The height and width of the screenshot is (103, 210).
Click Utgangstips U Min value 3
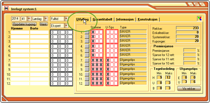(x=185, y=82)
